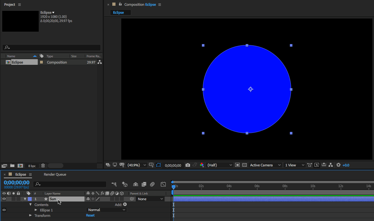
Task: Open the Half resolution dropdown
Action: (x=220, y=165)
